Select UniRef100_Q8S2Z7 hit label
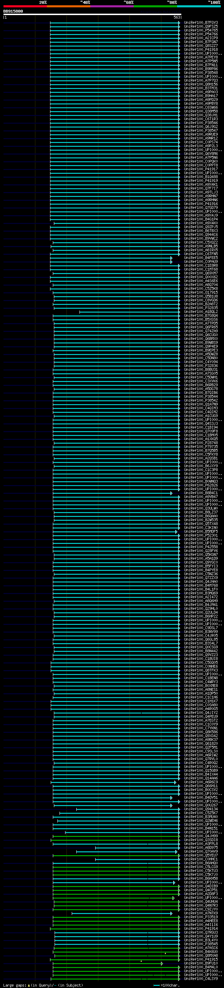 pos(201,46)
